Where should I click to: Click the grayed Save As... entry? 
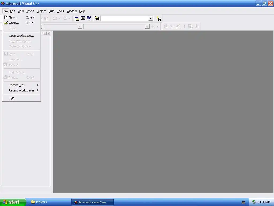21,59
